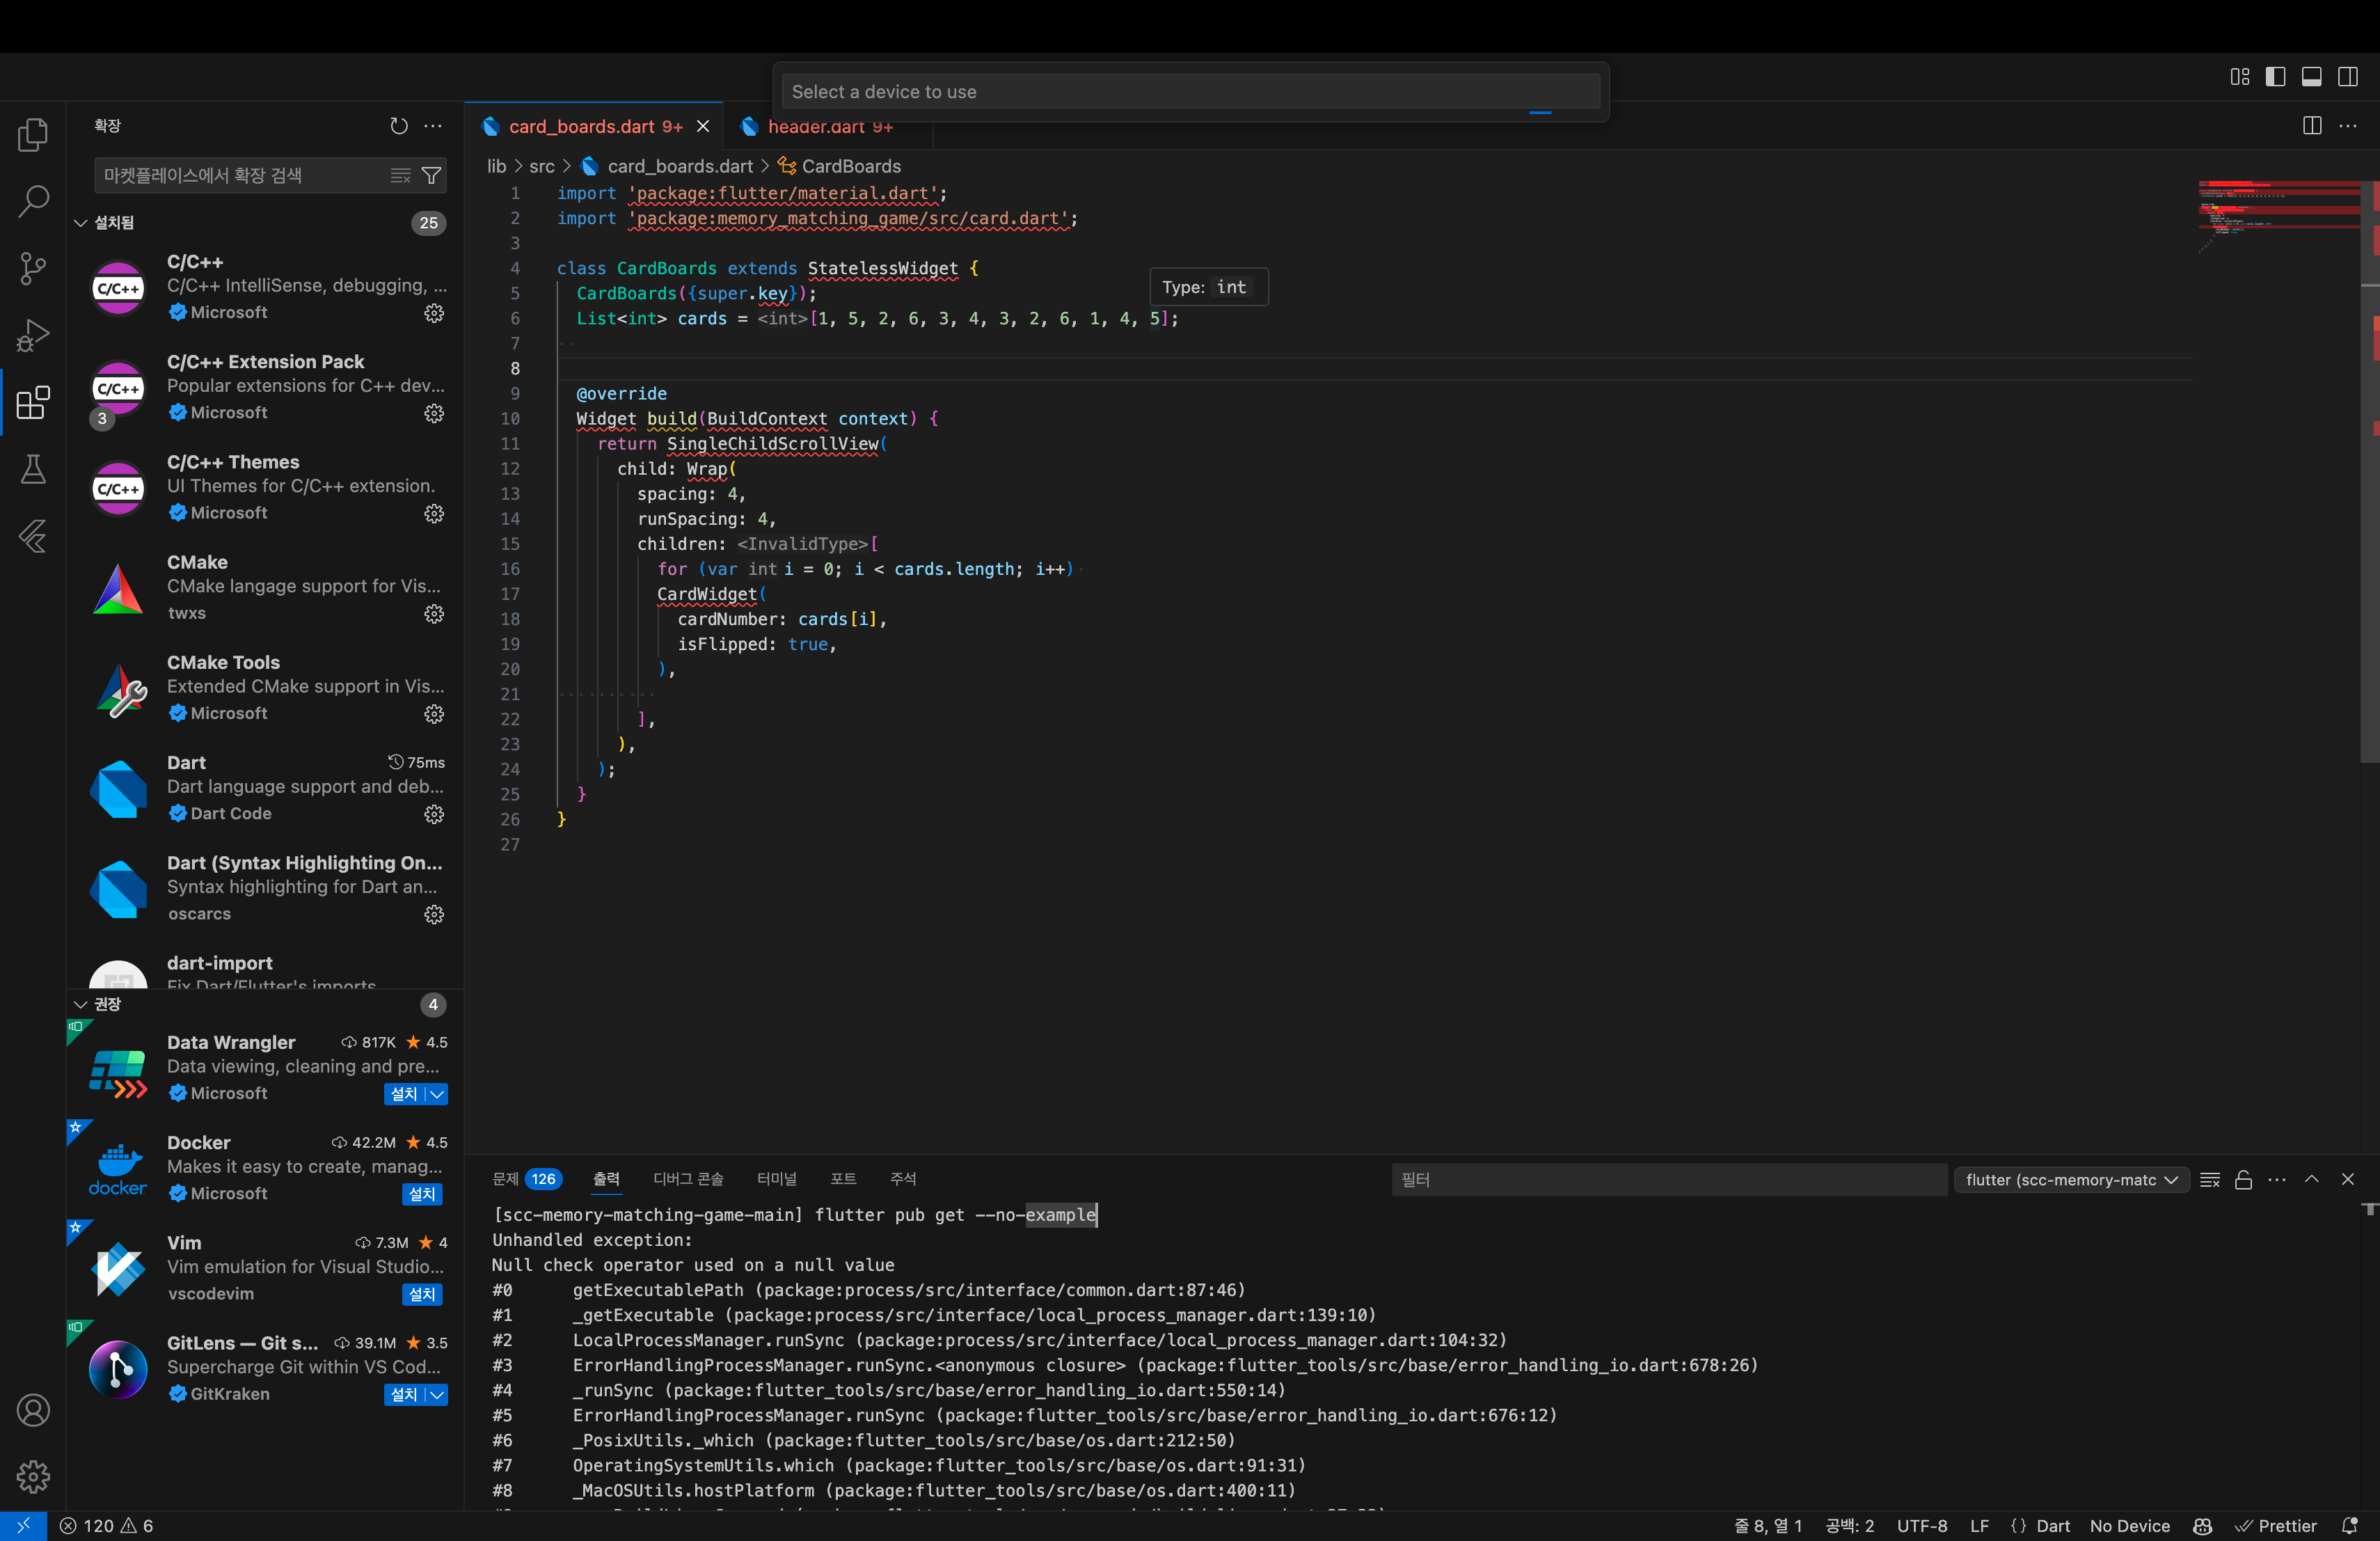Viewport: 2380px width, 1541px height.
Task: Click the errors and warnings count
Action: [106, 1526]
